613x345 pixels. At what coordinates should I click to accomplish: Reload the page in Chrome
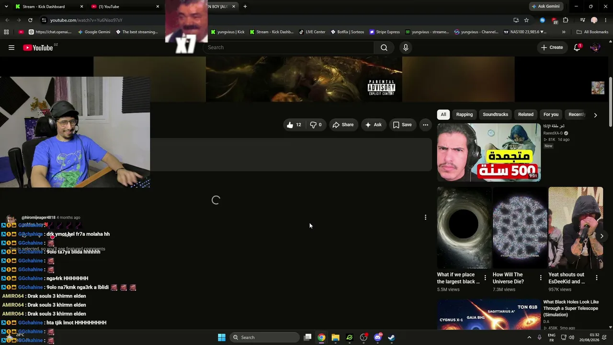click(x=30, y=20)
